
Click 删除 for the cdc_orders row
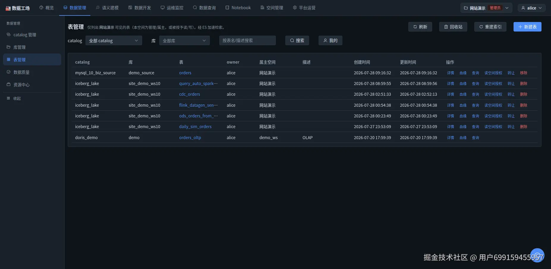tap(524, 94)
